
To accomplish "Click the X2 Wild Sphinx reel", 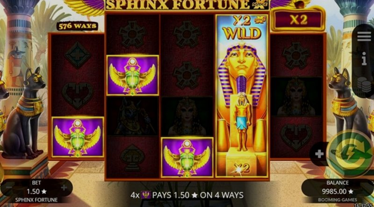I will pos(242,96).
